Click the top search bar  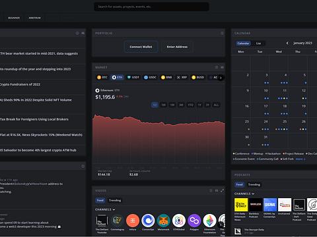(x=151, y=7)
